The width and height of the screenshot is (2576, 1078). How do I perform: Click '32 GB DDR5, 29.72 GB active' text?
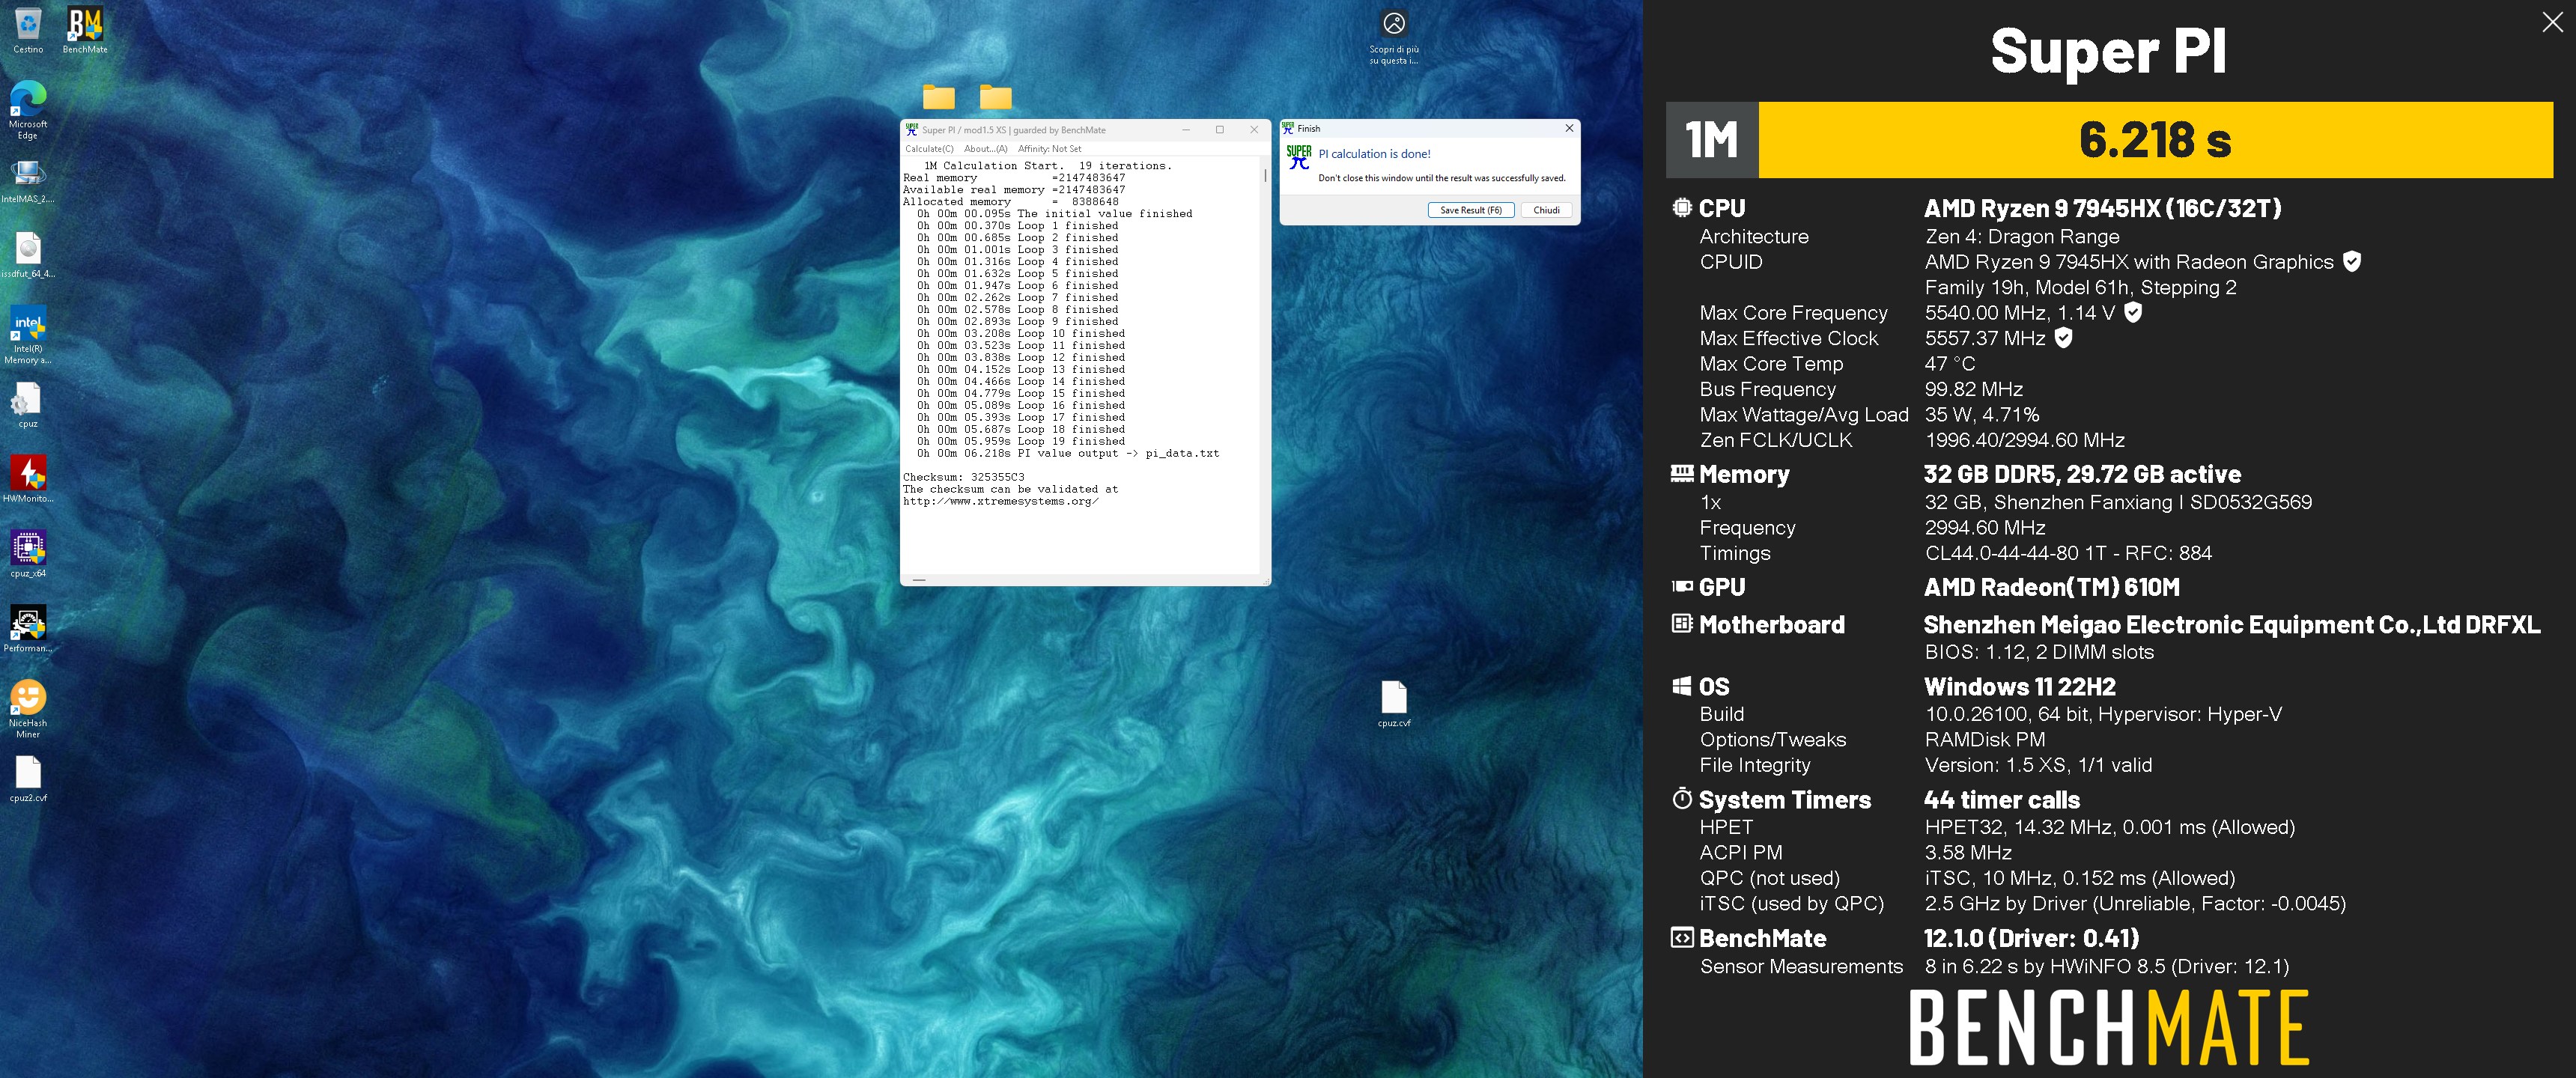2082,474
